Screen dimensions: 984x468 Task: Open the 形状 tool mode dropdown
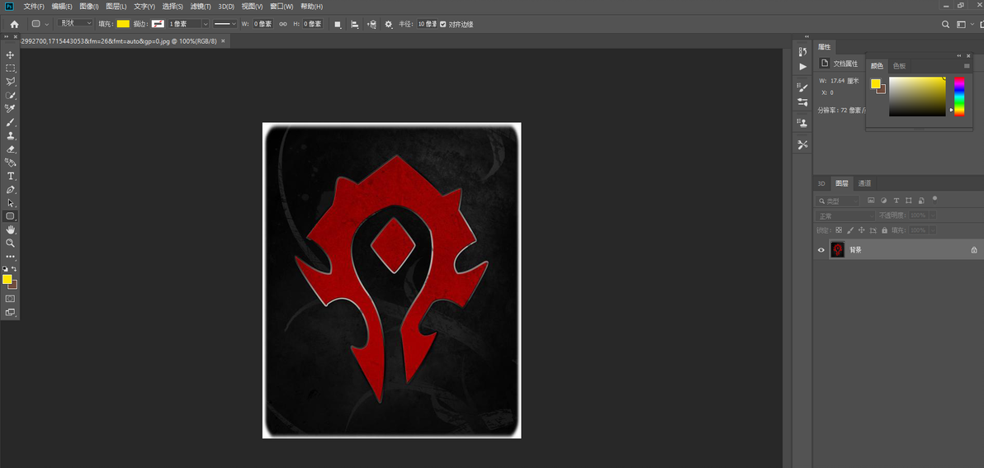coord(75,23)
